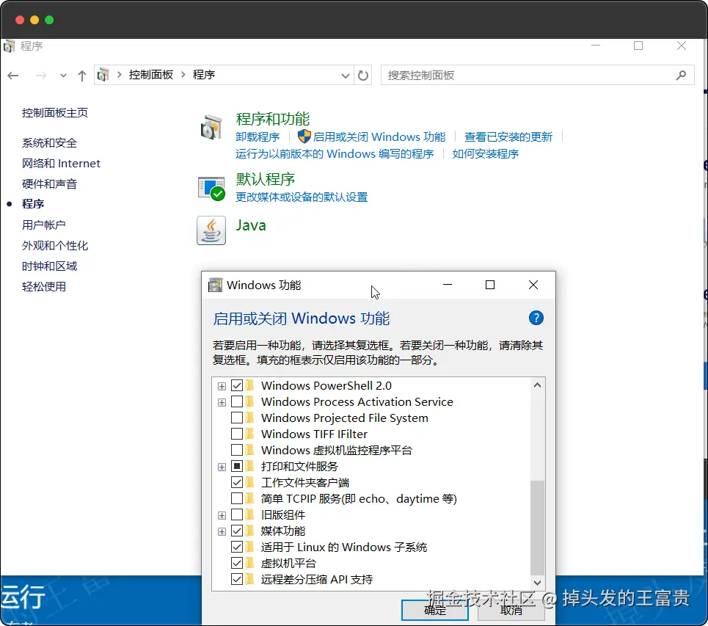Select 硬件和声音 in sidebar
708x626 pixels.
point(50,183)
